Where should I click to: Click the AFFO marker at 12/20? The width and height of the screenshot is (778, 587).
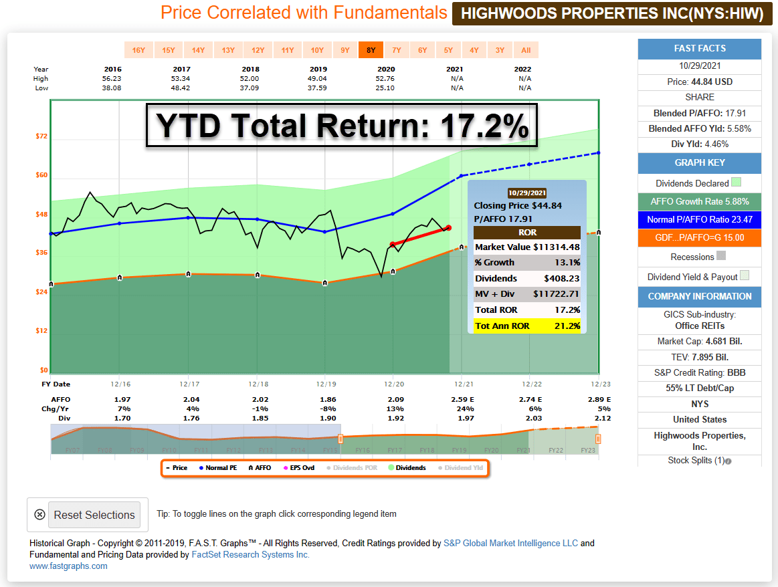tap(393, 271)
